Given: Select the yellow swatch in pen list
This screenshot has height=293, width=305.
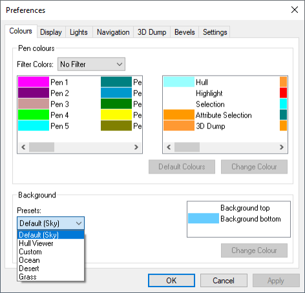Looking at the screenshot, I should (116, 115).
